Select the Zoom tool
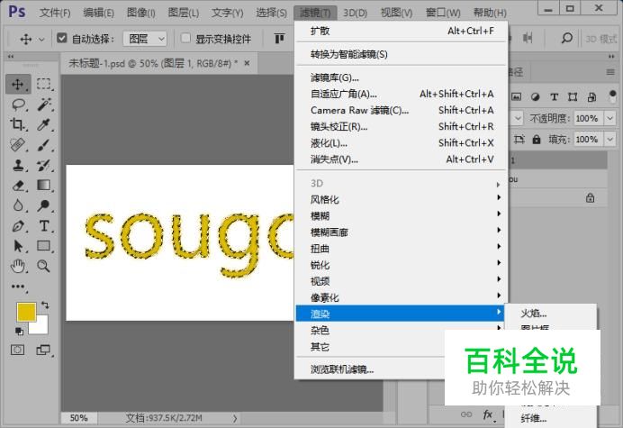The image size is (623, 428). coord(44,266)
